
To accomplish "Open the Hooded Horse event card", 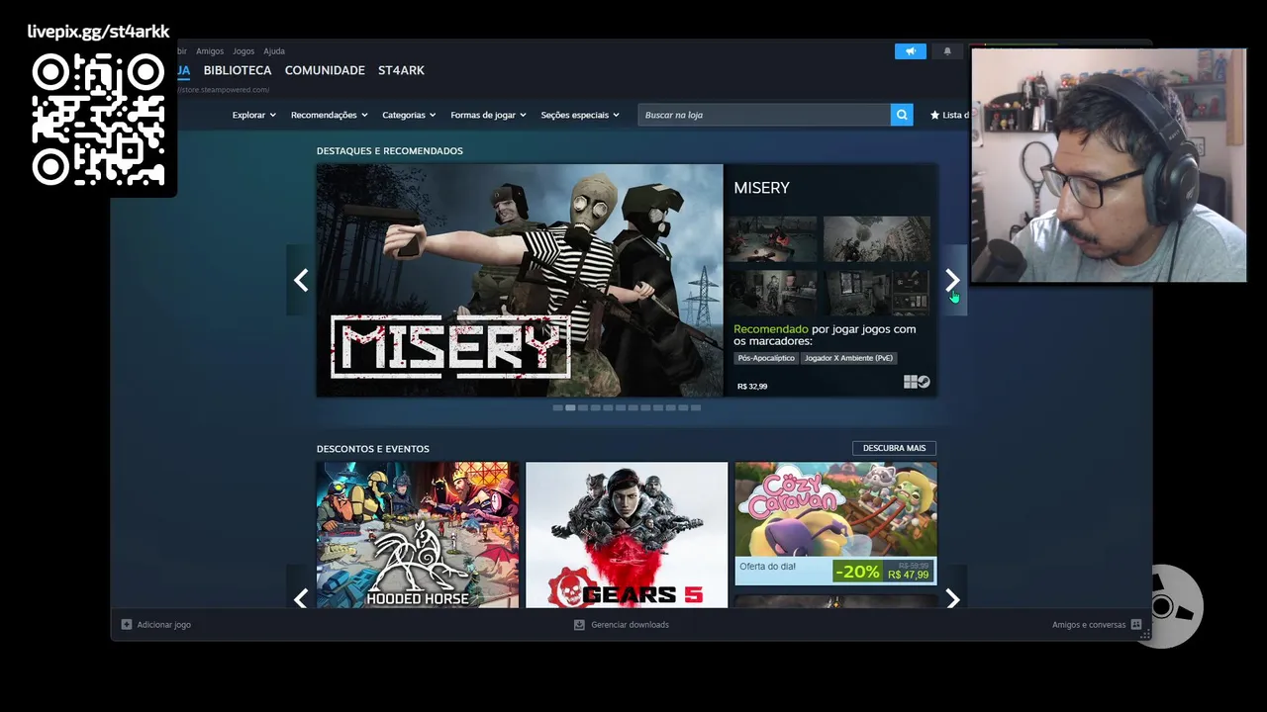I will tap(418, 535).
